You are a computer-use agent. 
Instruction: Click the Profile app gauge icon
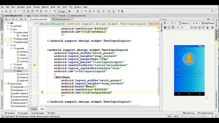86,11
